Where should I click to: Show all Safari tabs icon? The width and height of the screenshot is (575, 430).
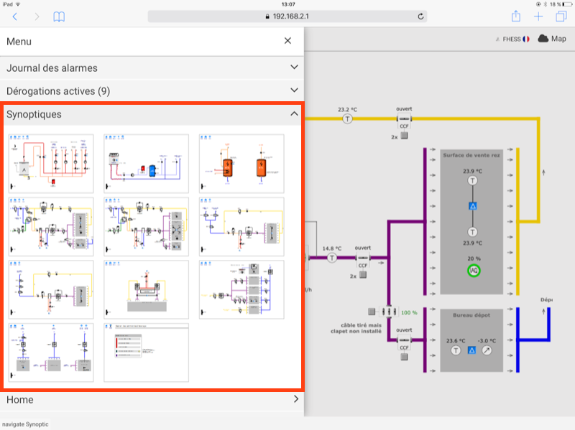561,17
